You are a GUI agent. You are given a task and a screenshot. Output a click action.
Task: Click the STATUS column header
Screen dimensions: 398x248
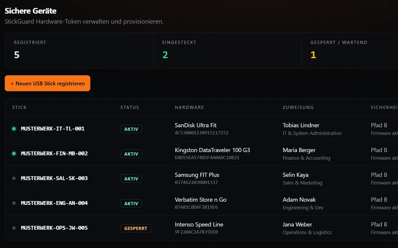130,107
